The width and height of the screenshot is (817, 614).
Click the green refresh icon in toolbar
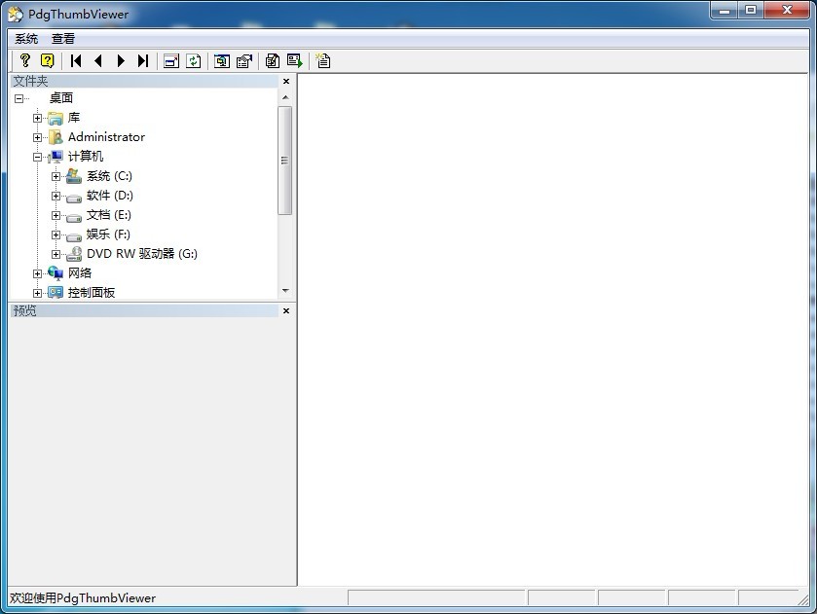tap(194, 60)
